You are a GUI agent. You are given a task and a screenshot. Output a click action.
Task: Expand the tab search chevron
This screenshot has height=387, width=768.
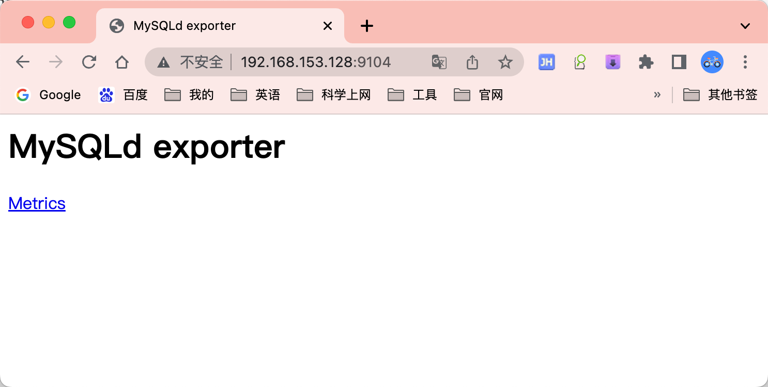click(x=745, y=26)
